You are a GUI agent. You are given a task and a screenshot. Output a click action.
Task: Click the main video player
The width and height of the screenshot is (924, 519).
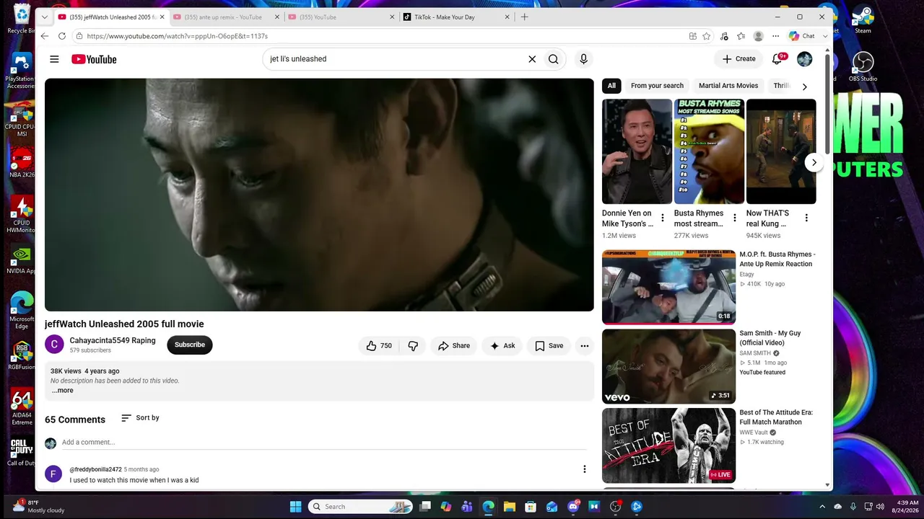pyautogui.click(x=319, y=195)
